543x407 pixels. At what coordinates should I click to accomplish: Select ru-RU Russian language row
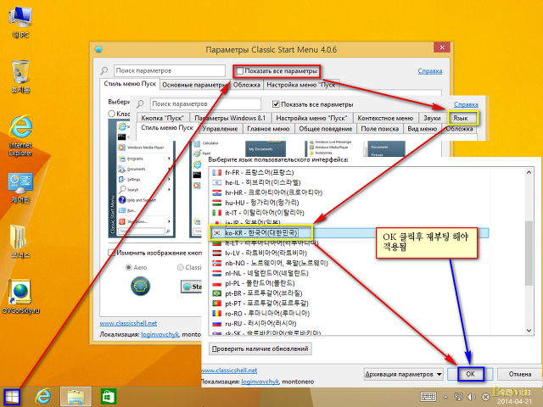349,323
